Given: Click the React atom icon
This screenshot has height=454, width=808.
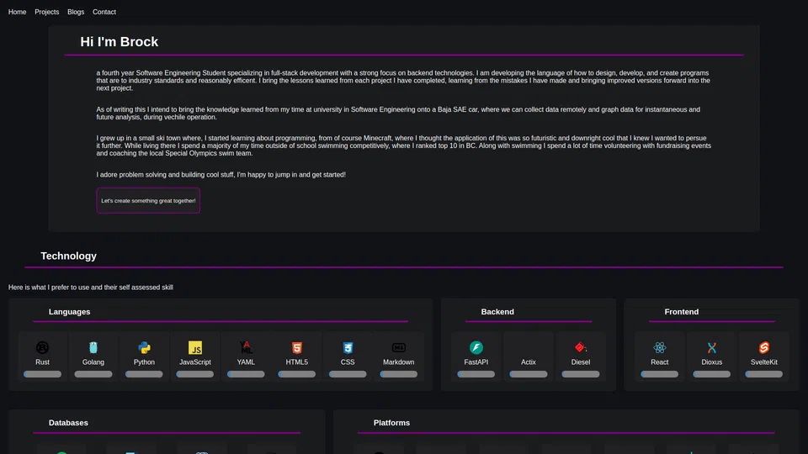Looking at the screenshot, I should [660, 348].
